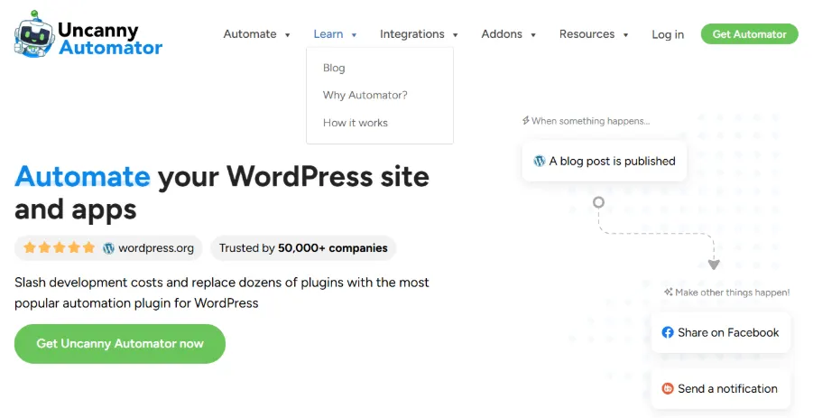The width and height of the screenshot is (813, 418).
Task: Click the WordPress icon beside wordpress.org
Action: (x=108, y=247)
